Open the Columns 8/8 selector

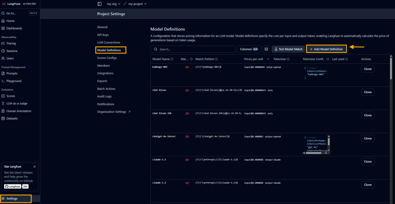coord(249,49)
